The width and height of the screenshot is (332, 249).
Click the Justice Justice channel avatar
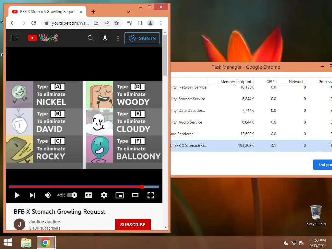click(x=19, y=224)
